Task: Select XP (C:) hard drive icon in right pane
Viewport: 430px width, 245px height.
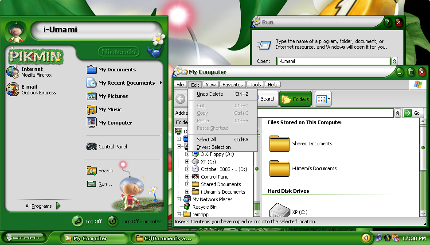Action: coord(279,210)
